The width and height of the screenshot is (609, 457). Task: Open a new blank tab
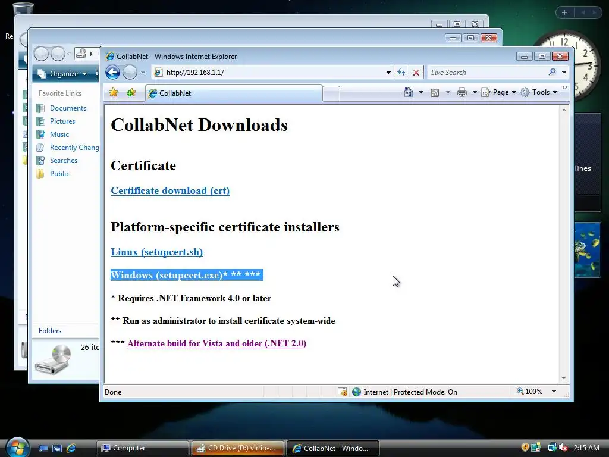(331, 94)
